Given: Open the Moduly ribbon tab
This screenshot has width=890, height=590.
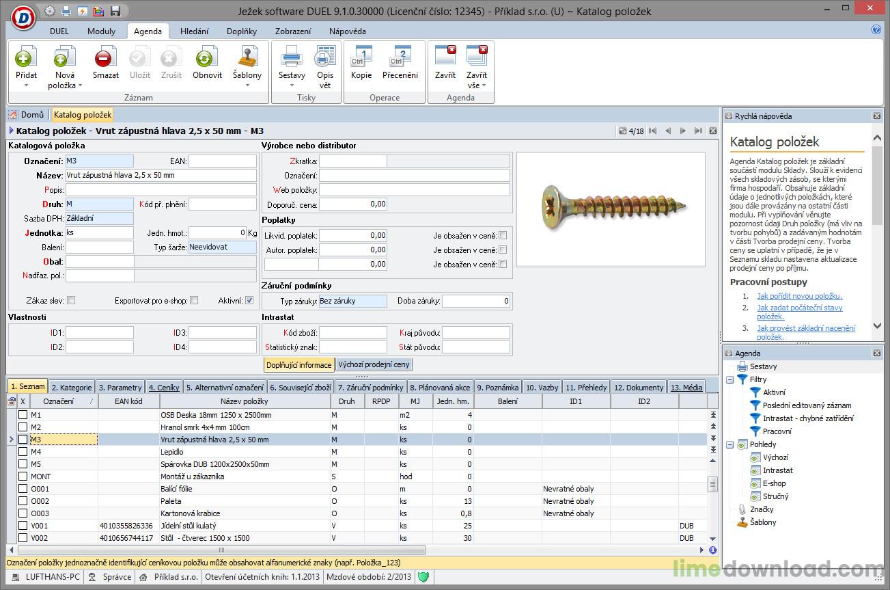Looking at the screenshot, I should (101, 31).
